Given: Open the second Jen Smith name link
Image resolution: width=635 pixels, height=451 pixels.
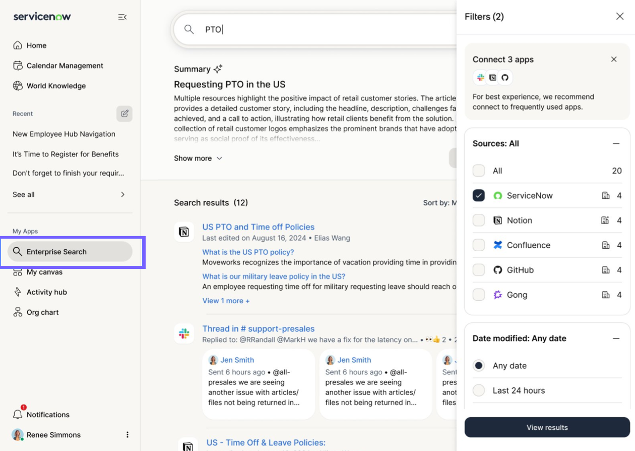Looking at the screenshot, I should 354,360.
